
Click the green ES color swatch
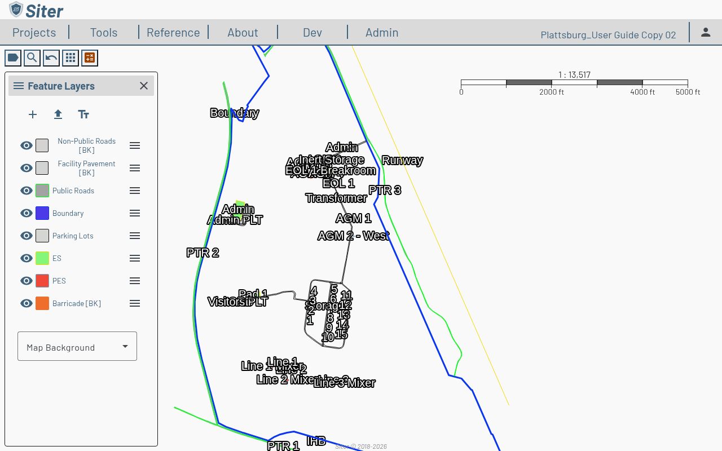coord(42,258)
